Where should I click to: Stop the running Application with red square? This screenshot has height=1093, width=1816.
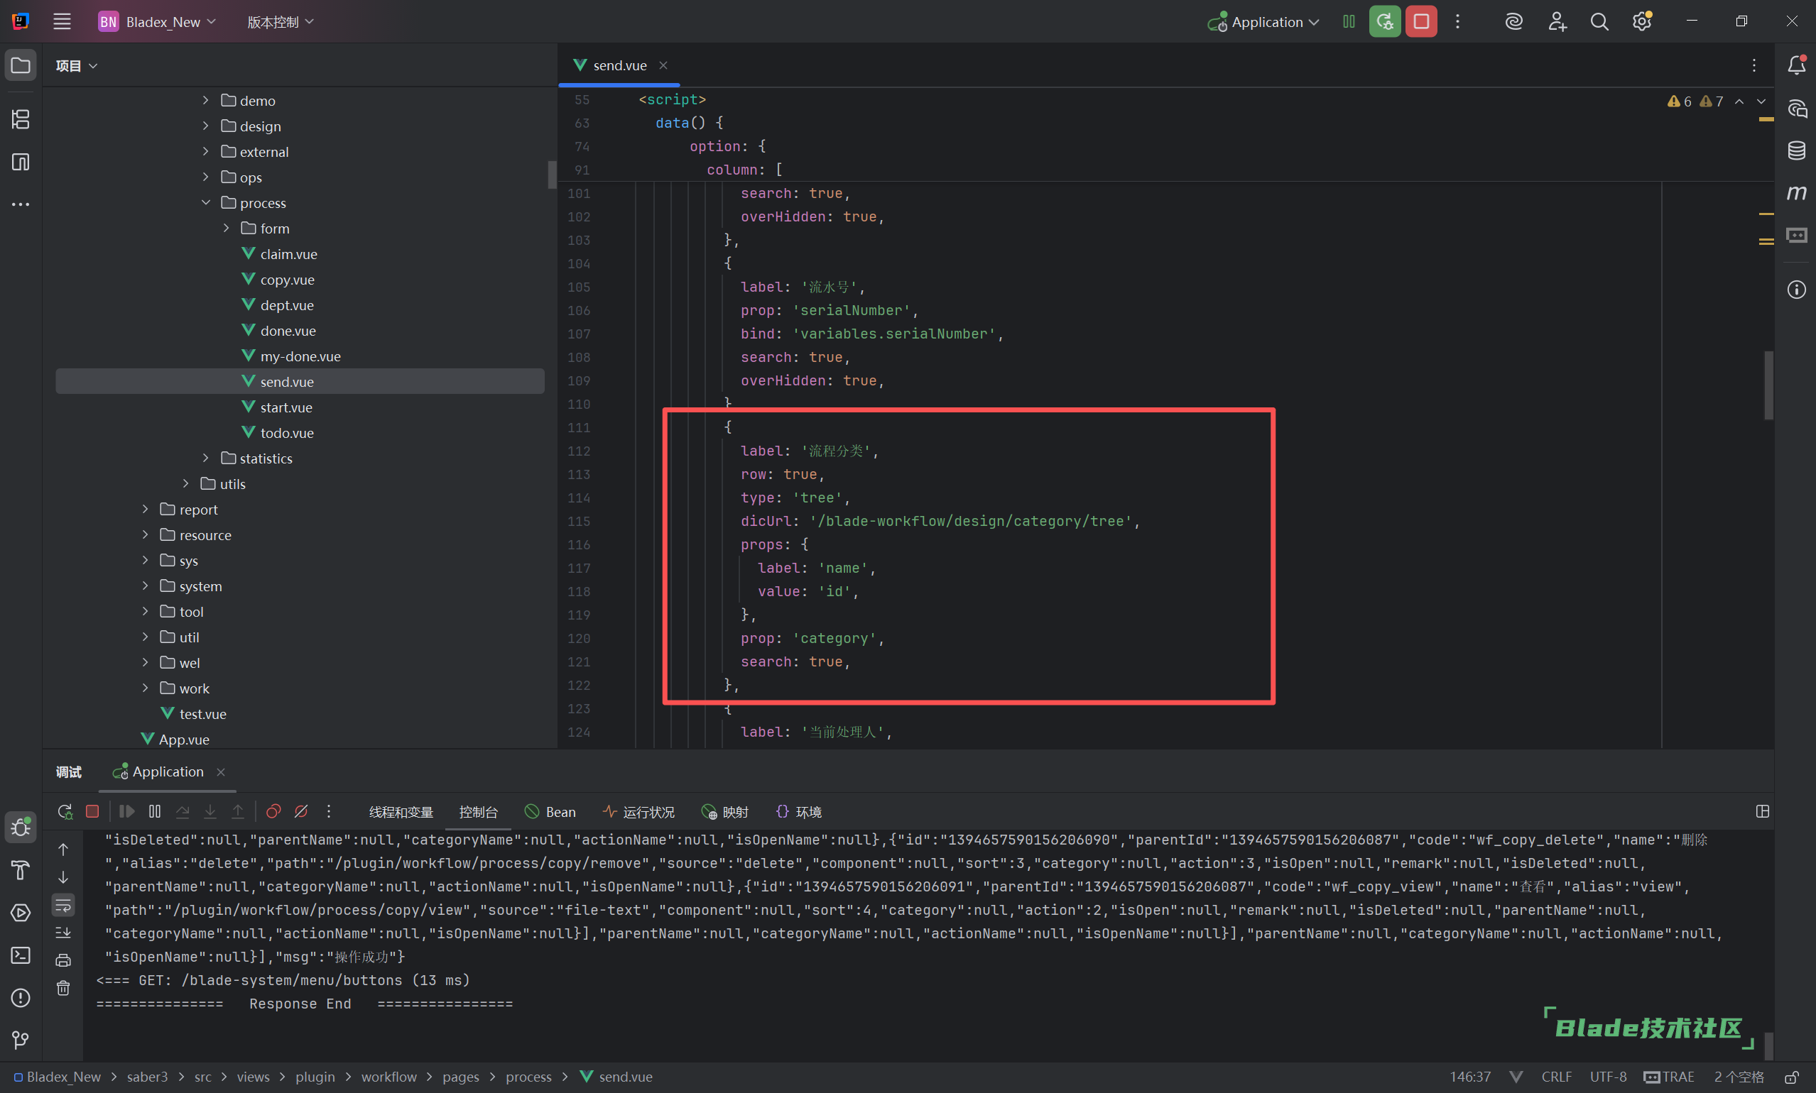tap(1420, 21)
